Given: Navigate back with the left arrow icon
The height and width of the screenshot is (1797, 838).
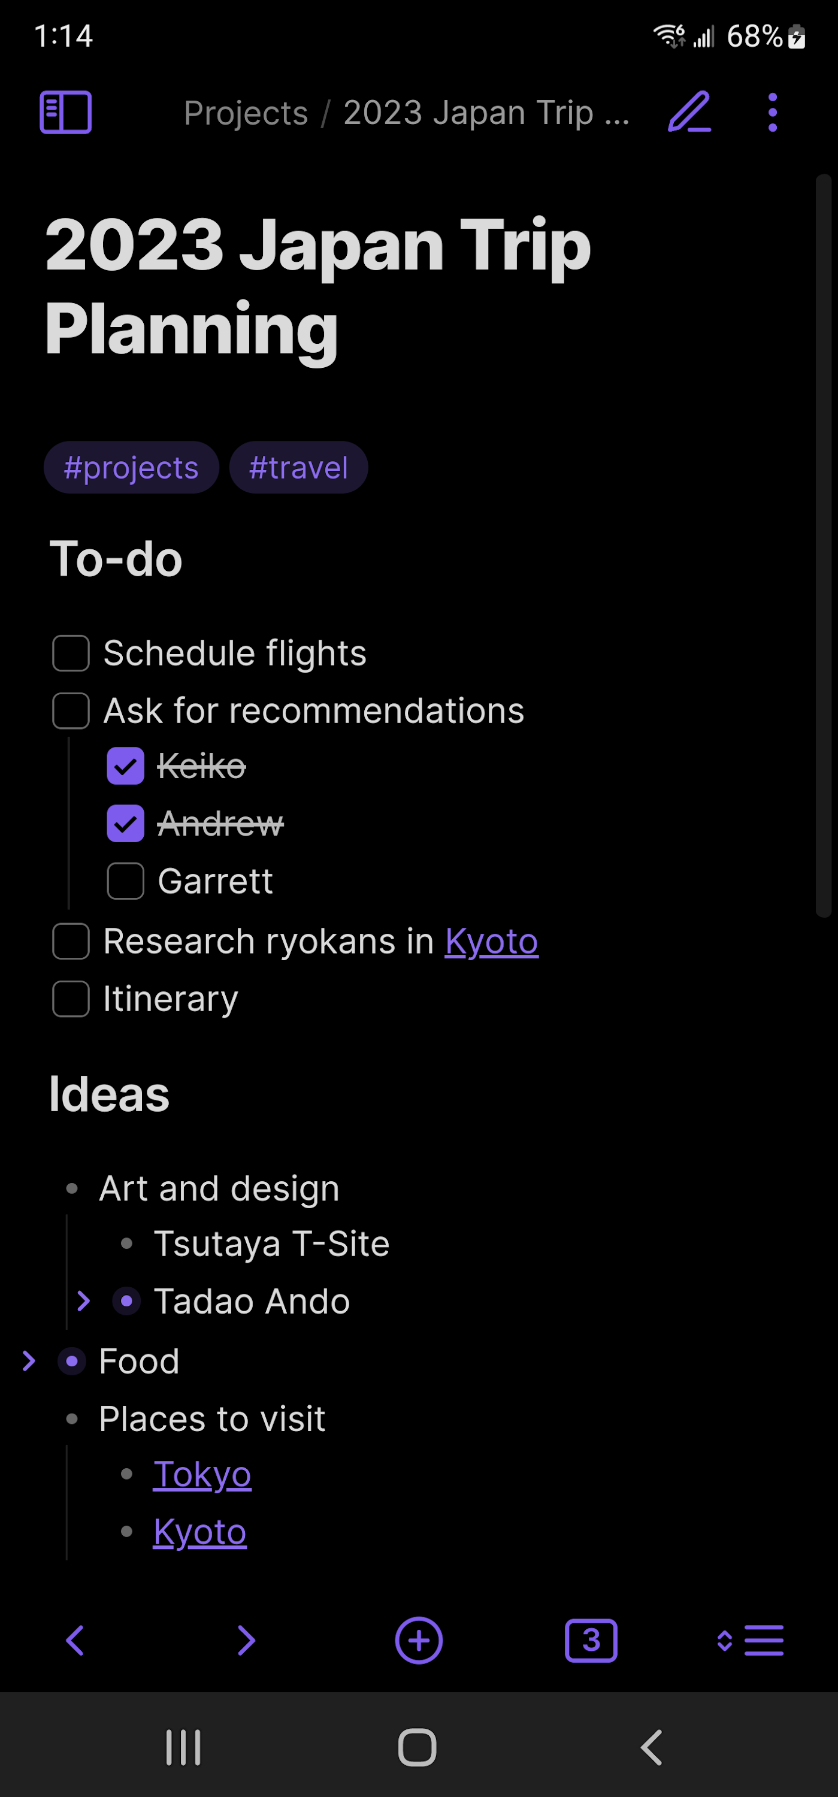Looking at the screenshot, I should [75, 1640].
